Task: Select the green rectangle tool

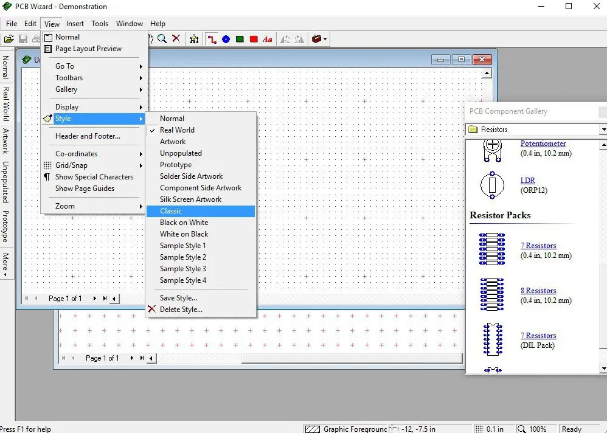Action: coord(240,39)
